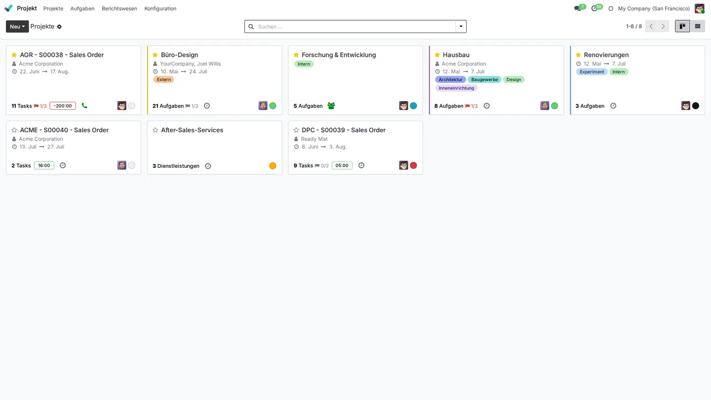Open activity clock on DPC S00039 card
The height and width of the screenshot is (400, 711).
click(361, 165)
